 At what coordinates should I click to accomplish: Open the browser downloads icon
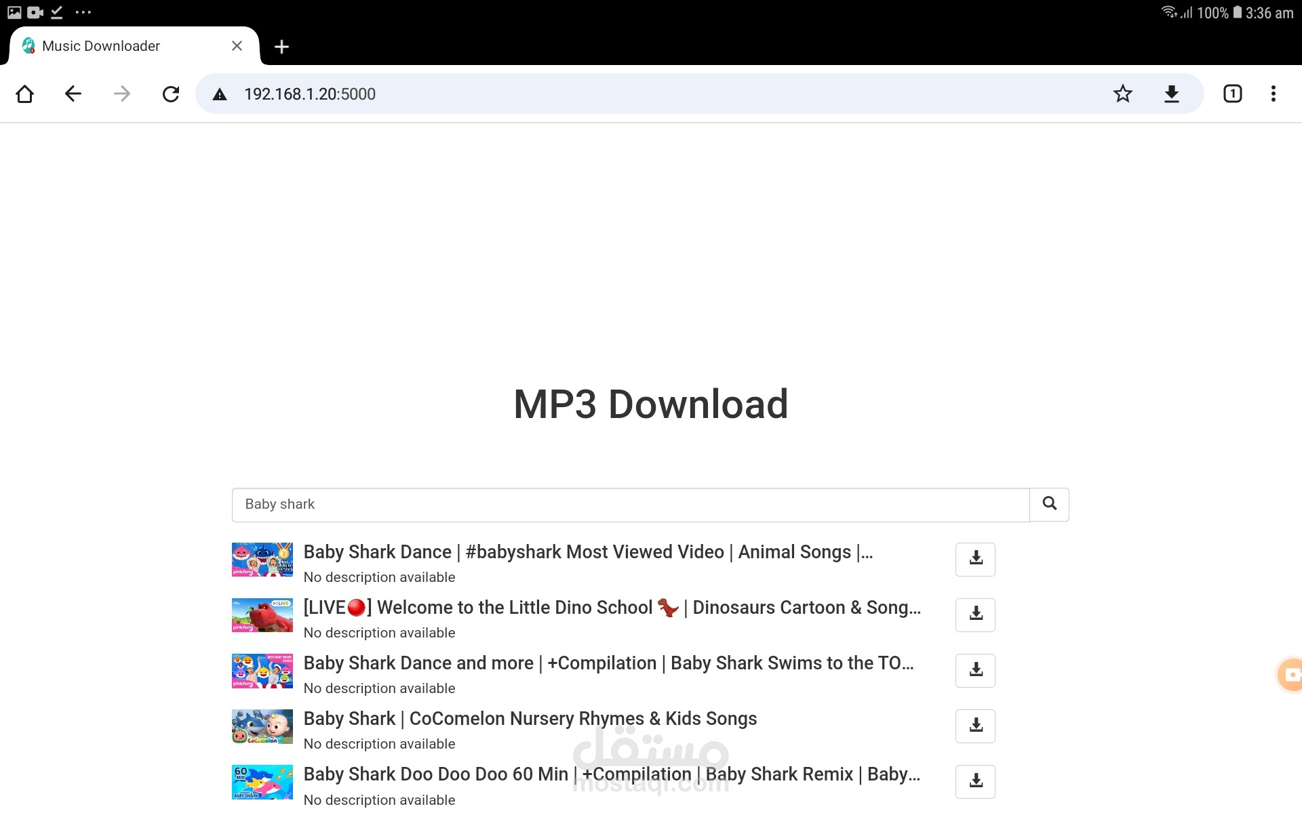coord(1171,93)
